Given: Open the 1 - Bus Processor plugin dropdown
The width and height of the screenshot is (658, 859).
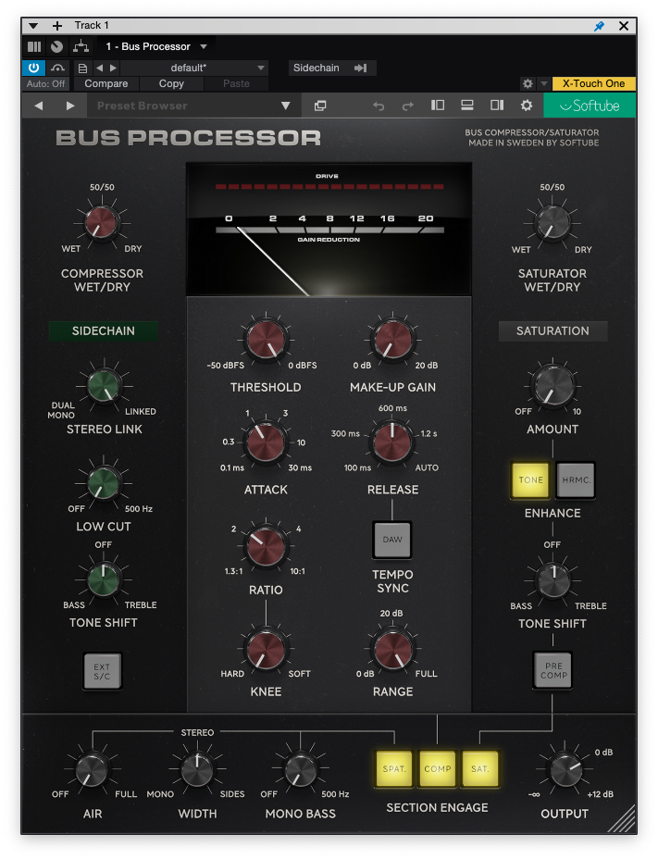Looking at the screenshot, I should 156,46.
